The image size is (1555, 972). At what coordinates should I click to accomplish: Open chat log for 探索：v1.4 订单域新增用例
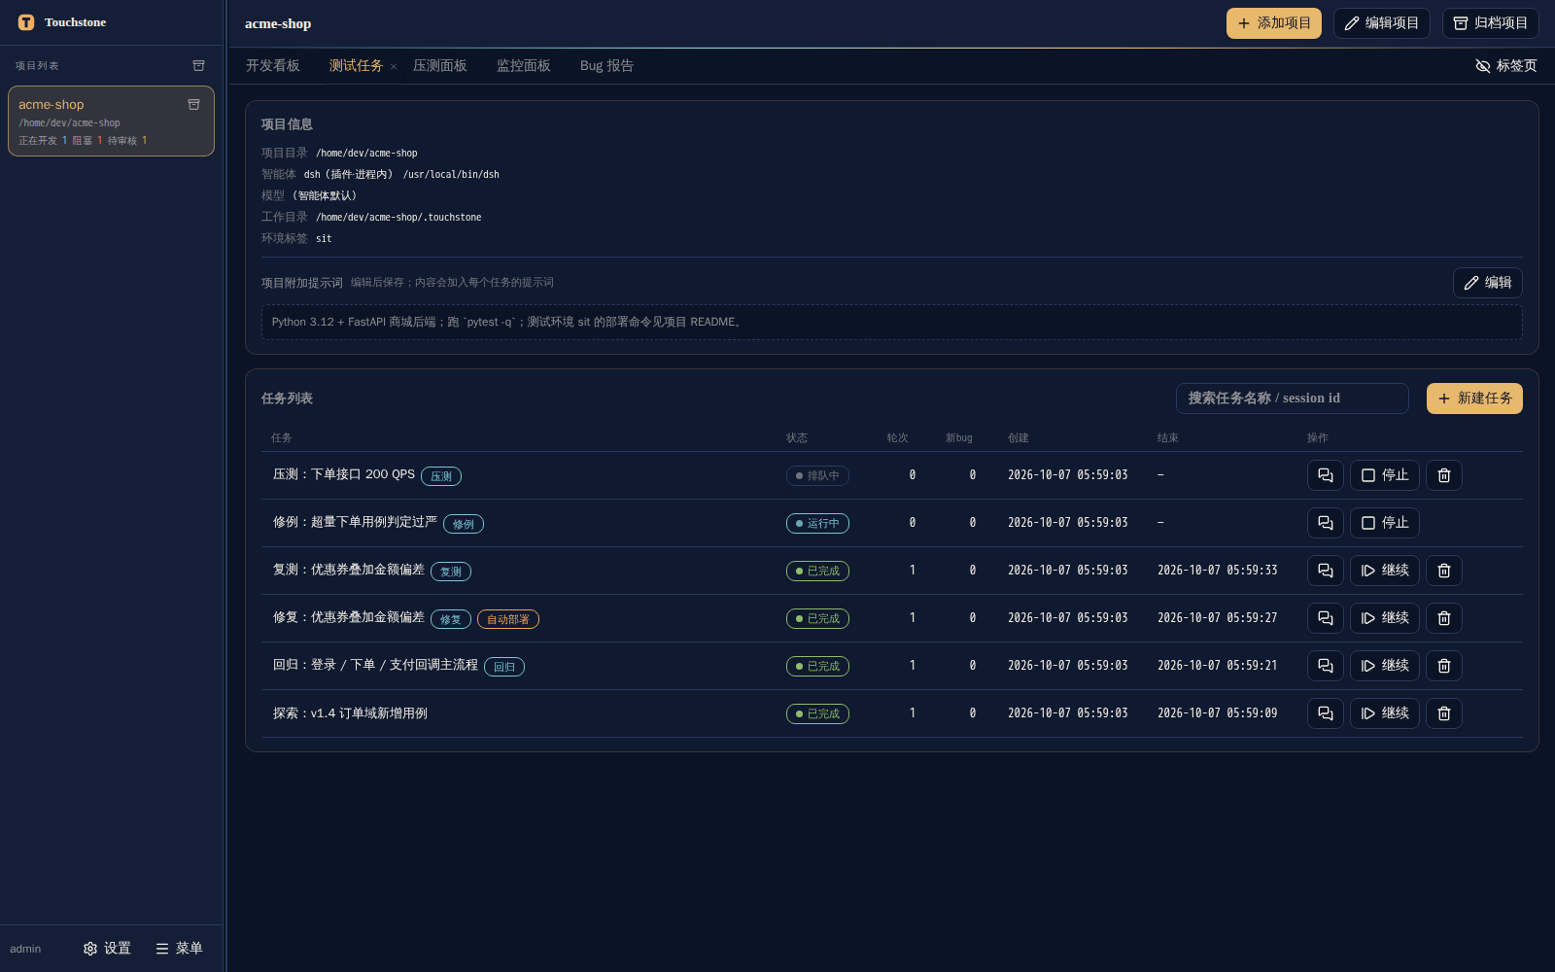pos(1325,713)
